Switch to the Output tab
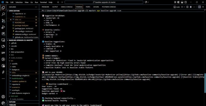 55,7
